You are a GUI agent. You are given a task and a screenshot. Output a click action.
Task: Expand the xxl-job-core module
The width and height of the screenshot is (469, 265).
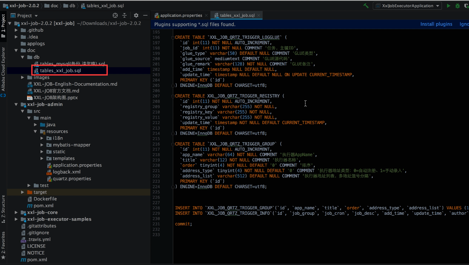(x=16, y=212)
